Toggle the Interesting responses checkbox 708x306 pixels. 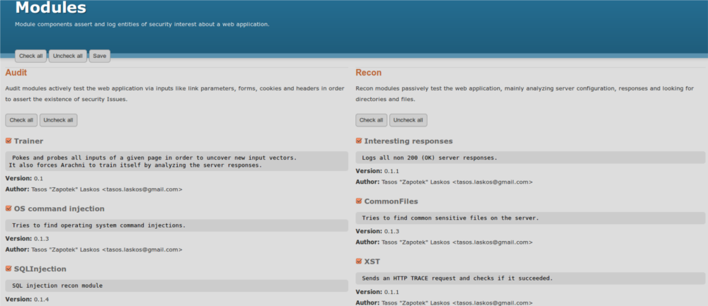pos(359,141)
